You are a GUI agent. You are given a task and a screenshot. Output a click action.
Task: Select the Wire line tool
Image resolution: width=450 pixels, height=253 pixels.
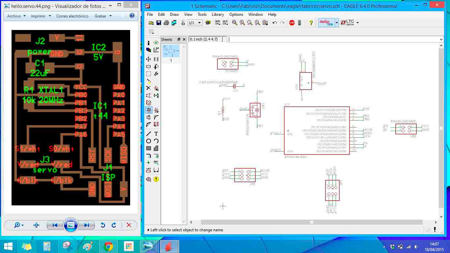tap(149, 134)
